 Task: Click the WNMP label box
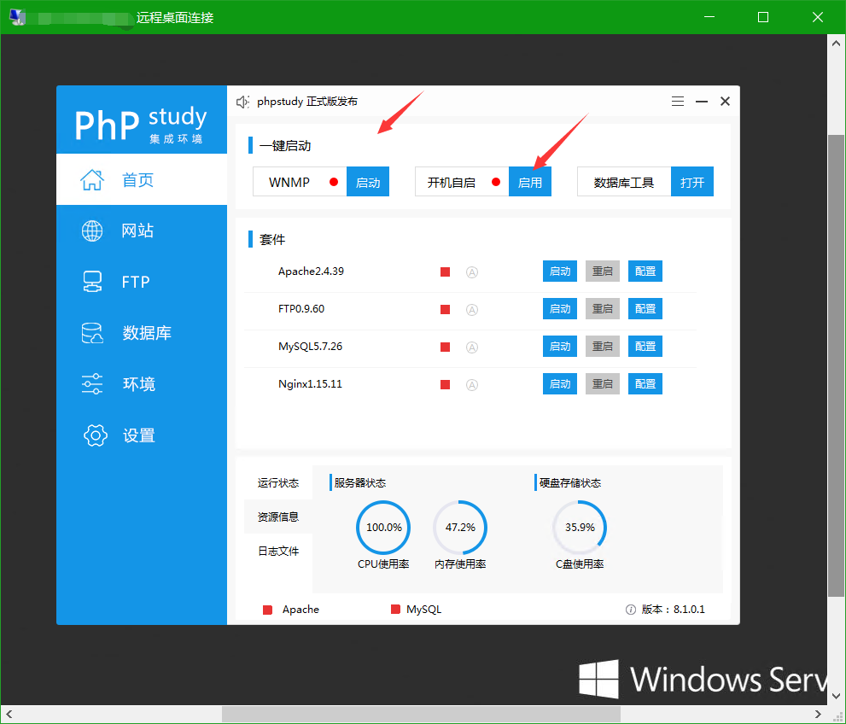tap(300, 182)
